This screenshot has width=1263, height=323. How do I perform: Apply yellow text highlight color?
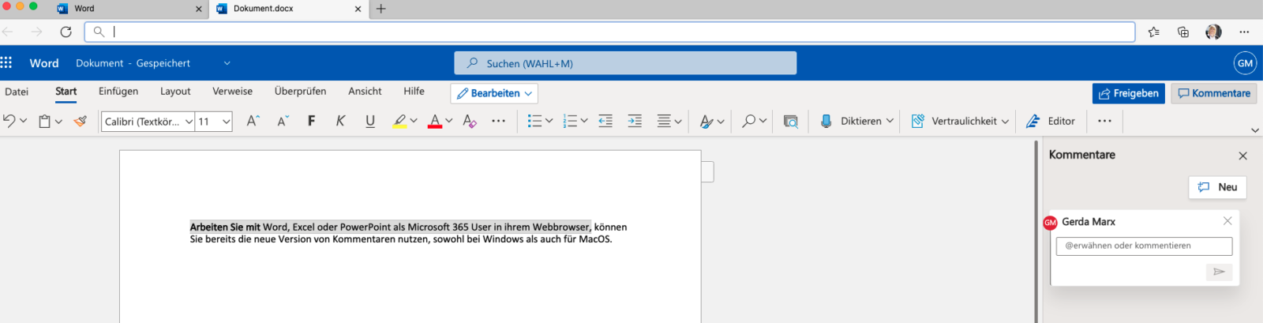pos(399,121)
